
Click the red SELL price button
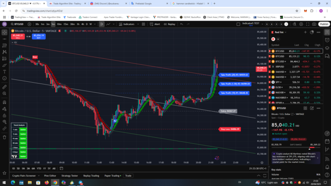tap(18, 36)
